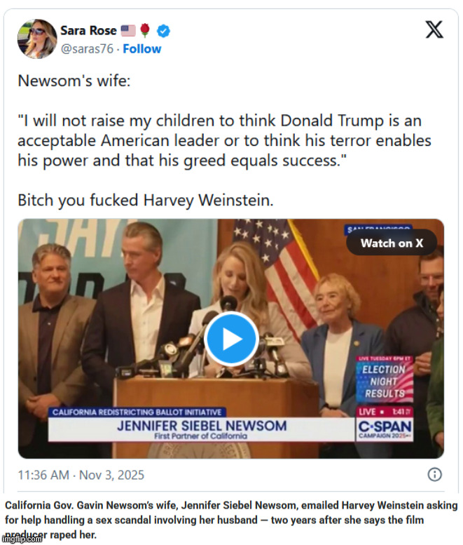Follow the @saras76 account

142,49
